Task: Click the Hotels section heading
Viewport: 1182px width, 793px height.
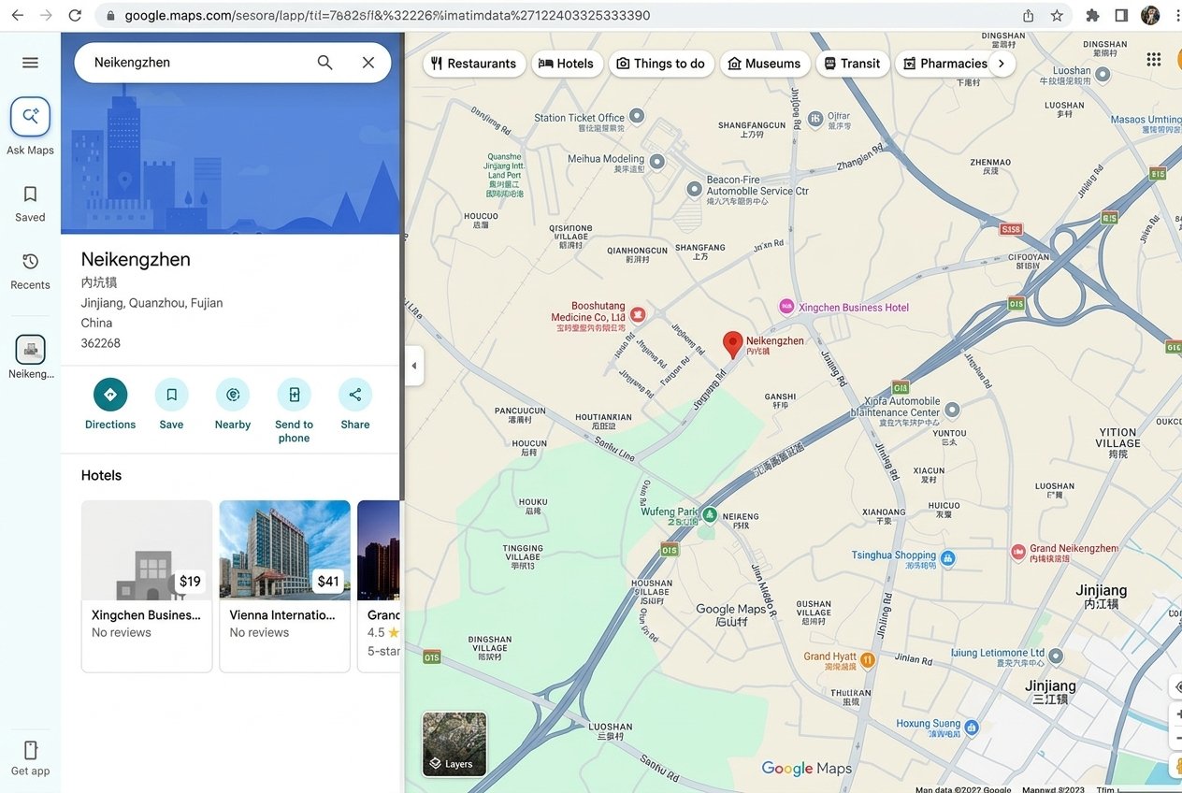Action: coord(101,475)
